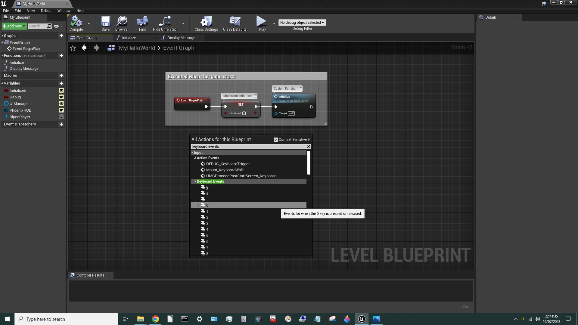Open Class Defaults

[235, 23]
